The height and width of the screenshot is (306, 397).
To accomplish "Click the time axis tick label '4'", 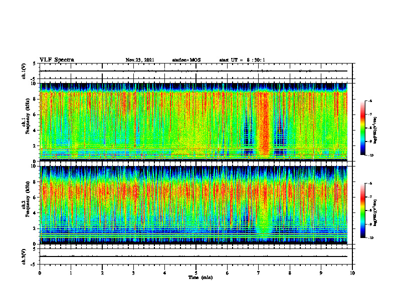I will (x=164, y=273).
